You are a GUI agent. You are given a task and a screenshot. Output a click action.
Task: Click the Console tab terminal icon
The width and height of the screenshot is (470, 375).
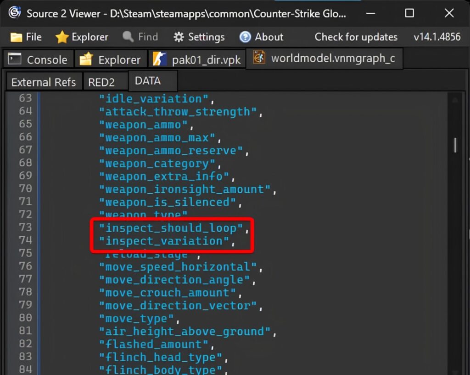[15, 59]
